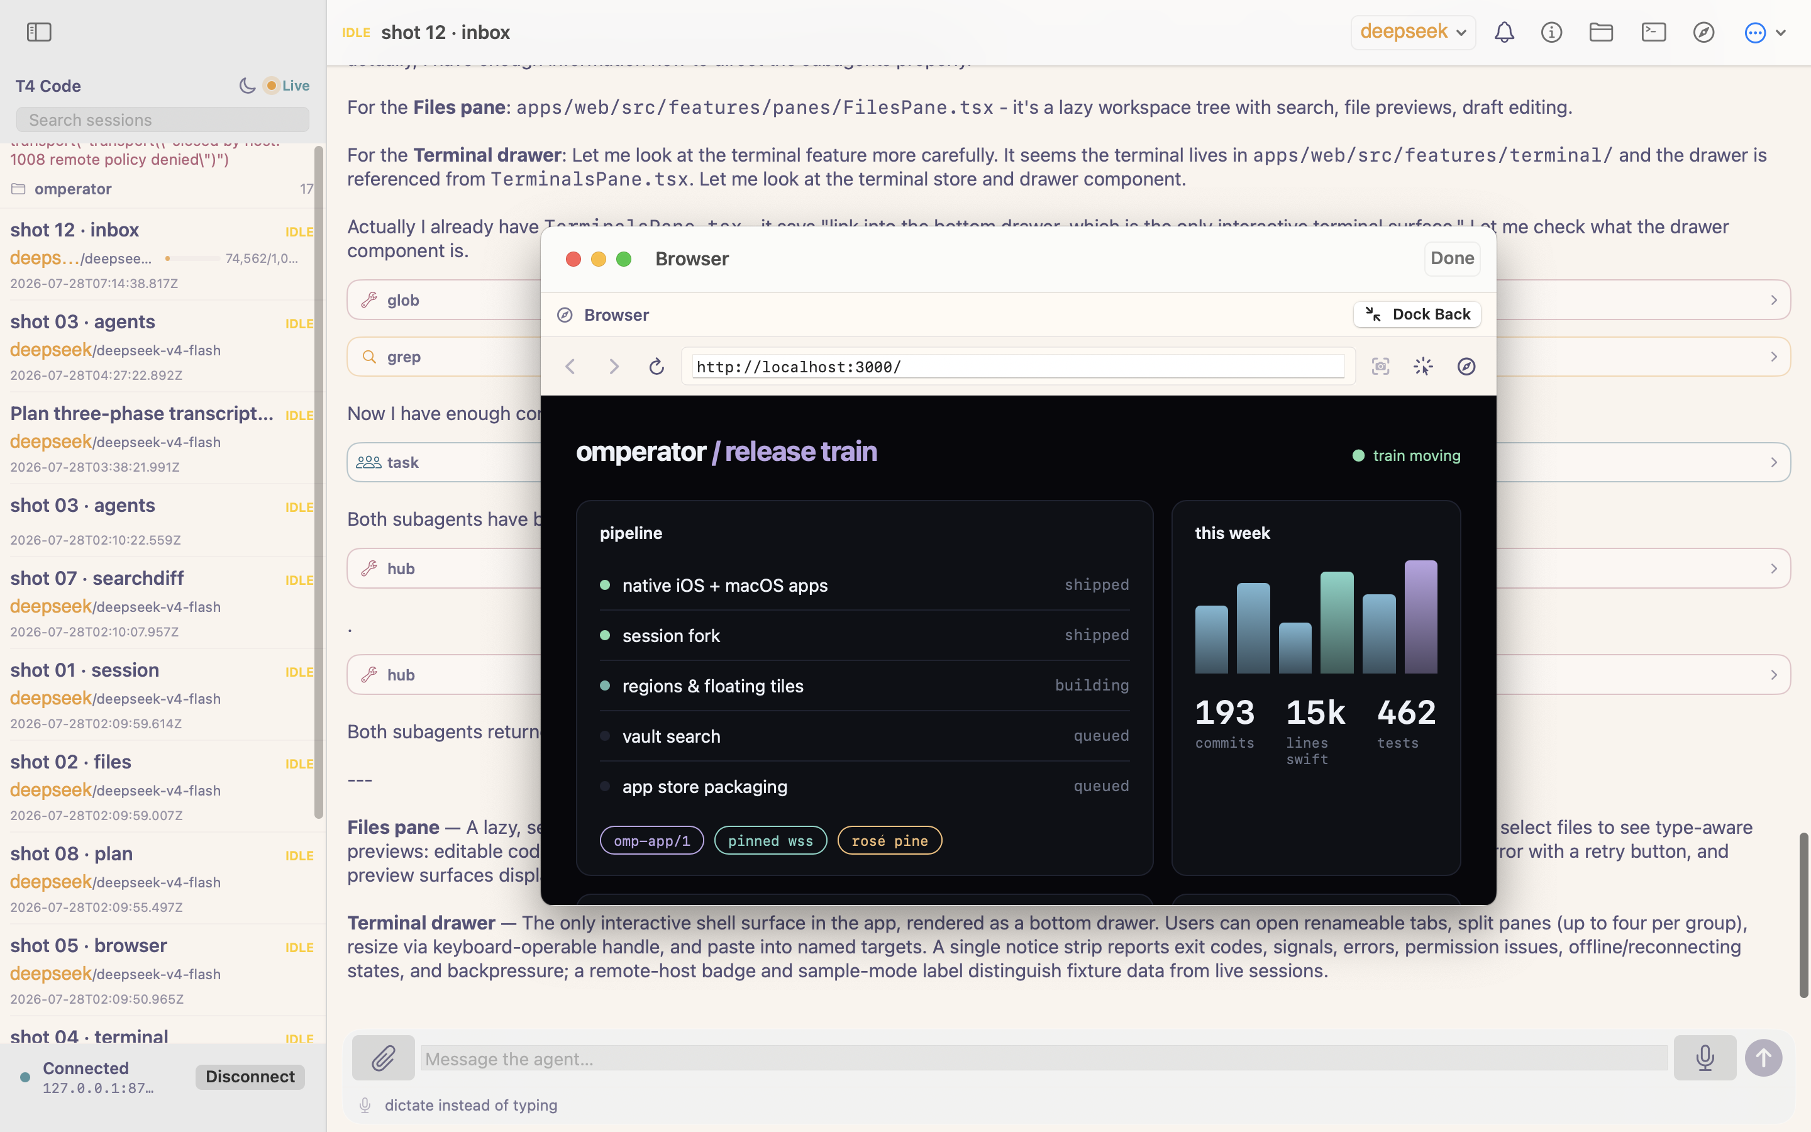The height and width of the screenshot is (1132, 1811).
Task: Select regions & floating tiles row
Action: 865,685
